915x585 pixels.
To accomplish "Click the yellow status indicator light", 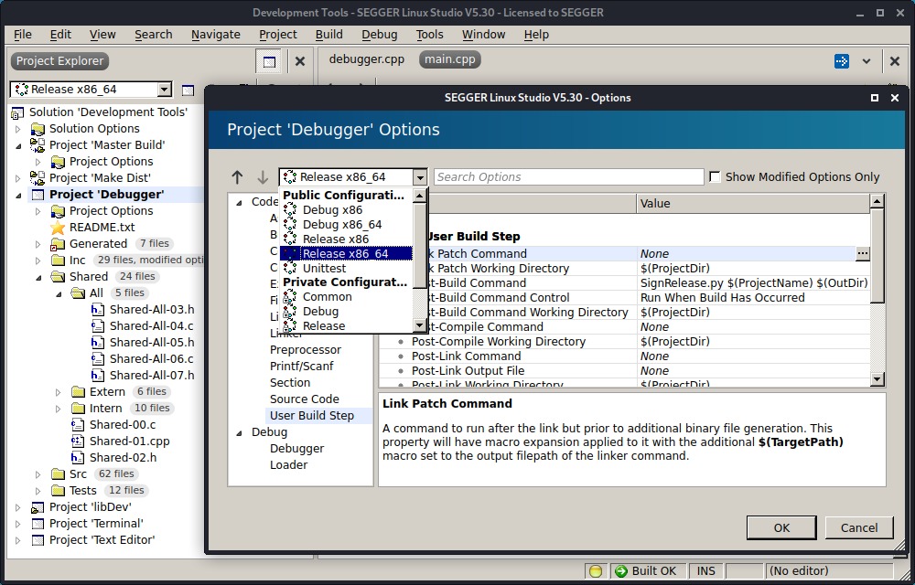I will click(596, 571).
